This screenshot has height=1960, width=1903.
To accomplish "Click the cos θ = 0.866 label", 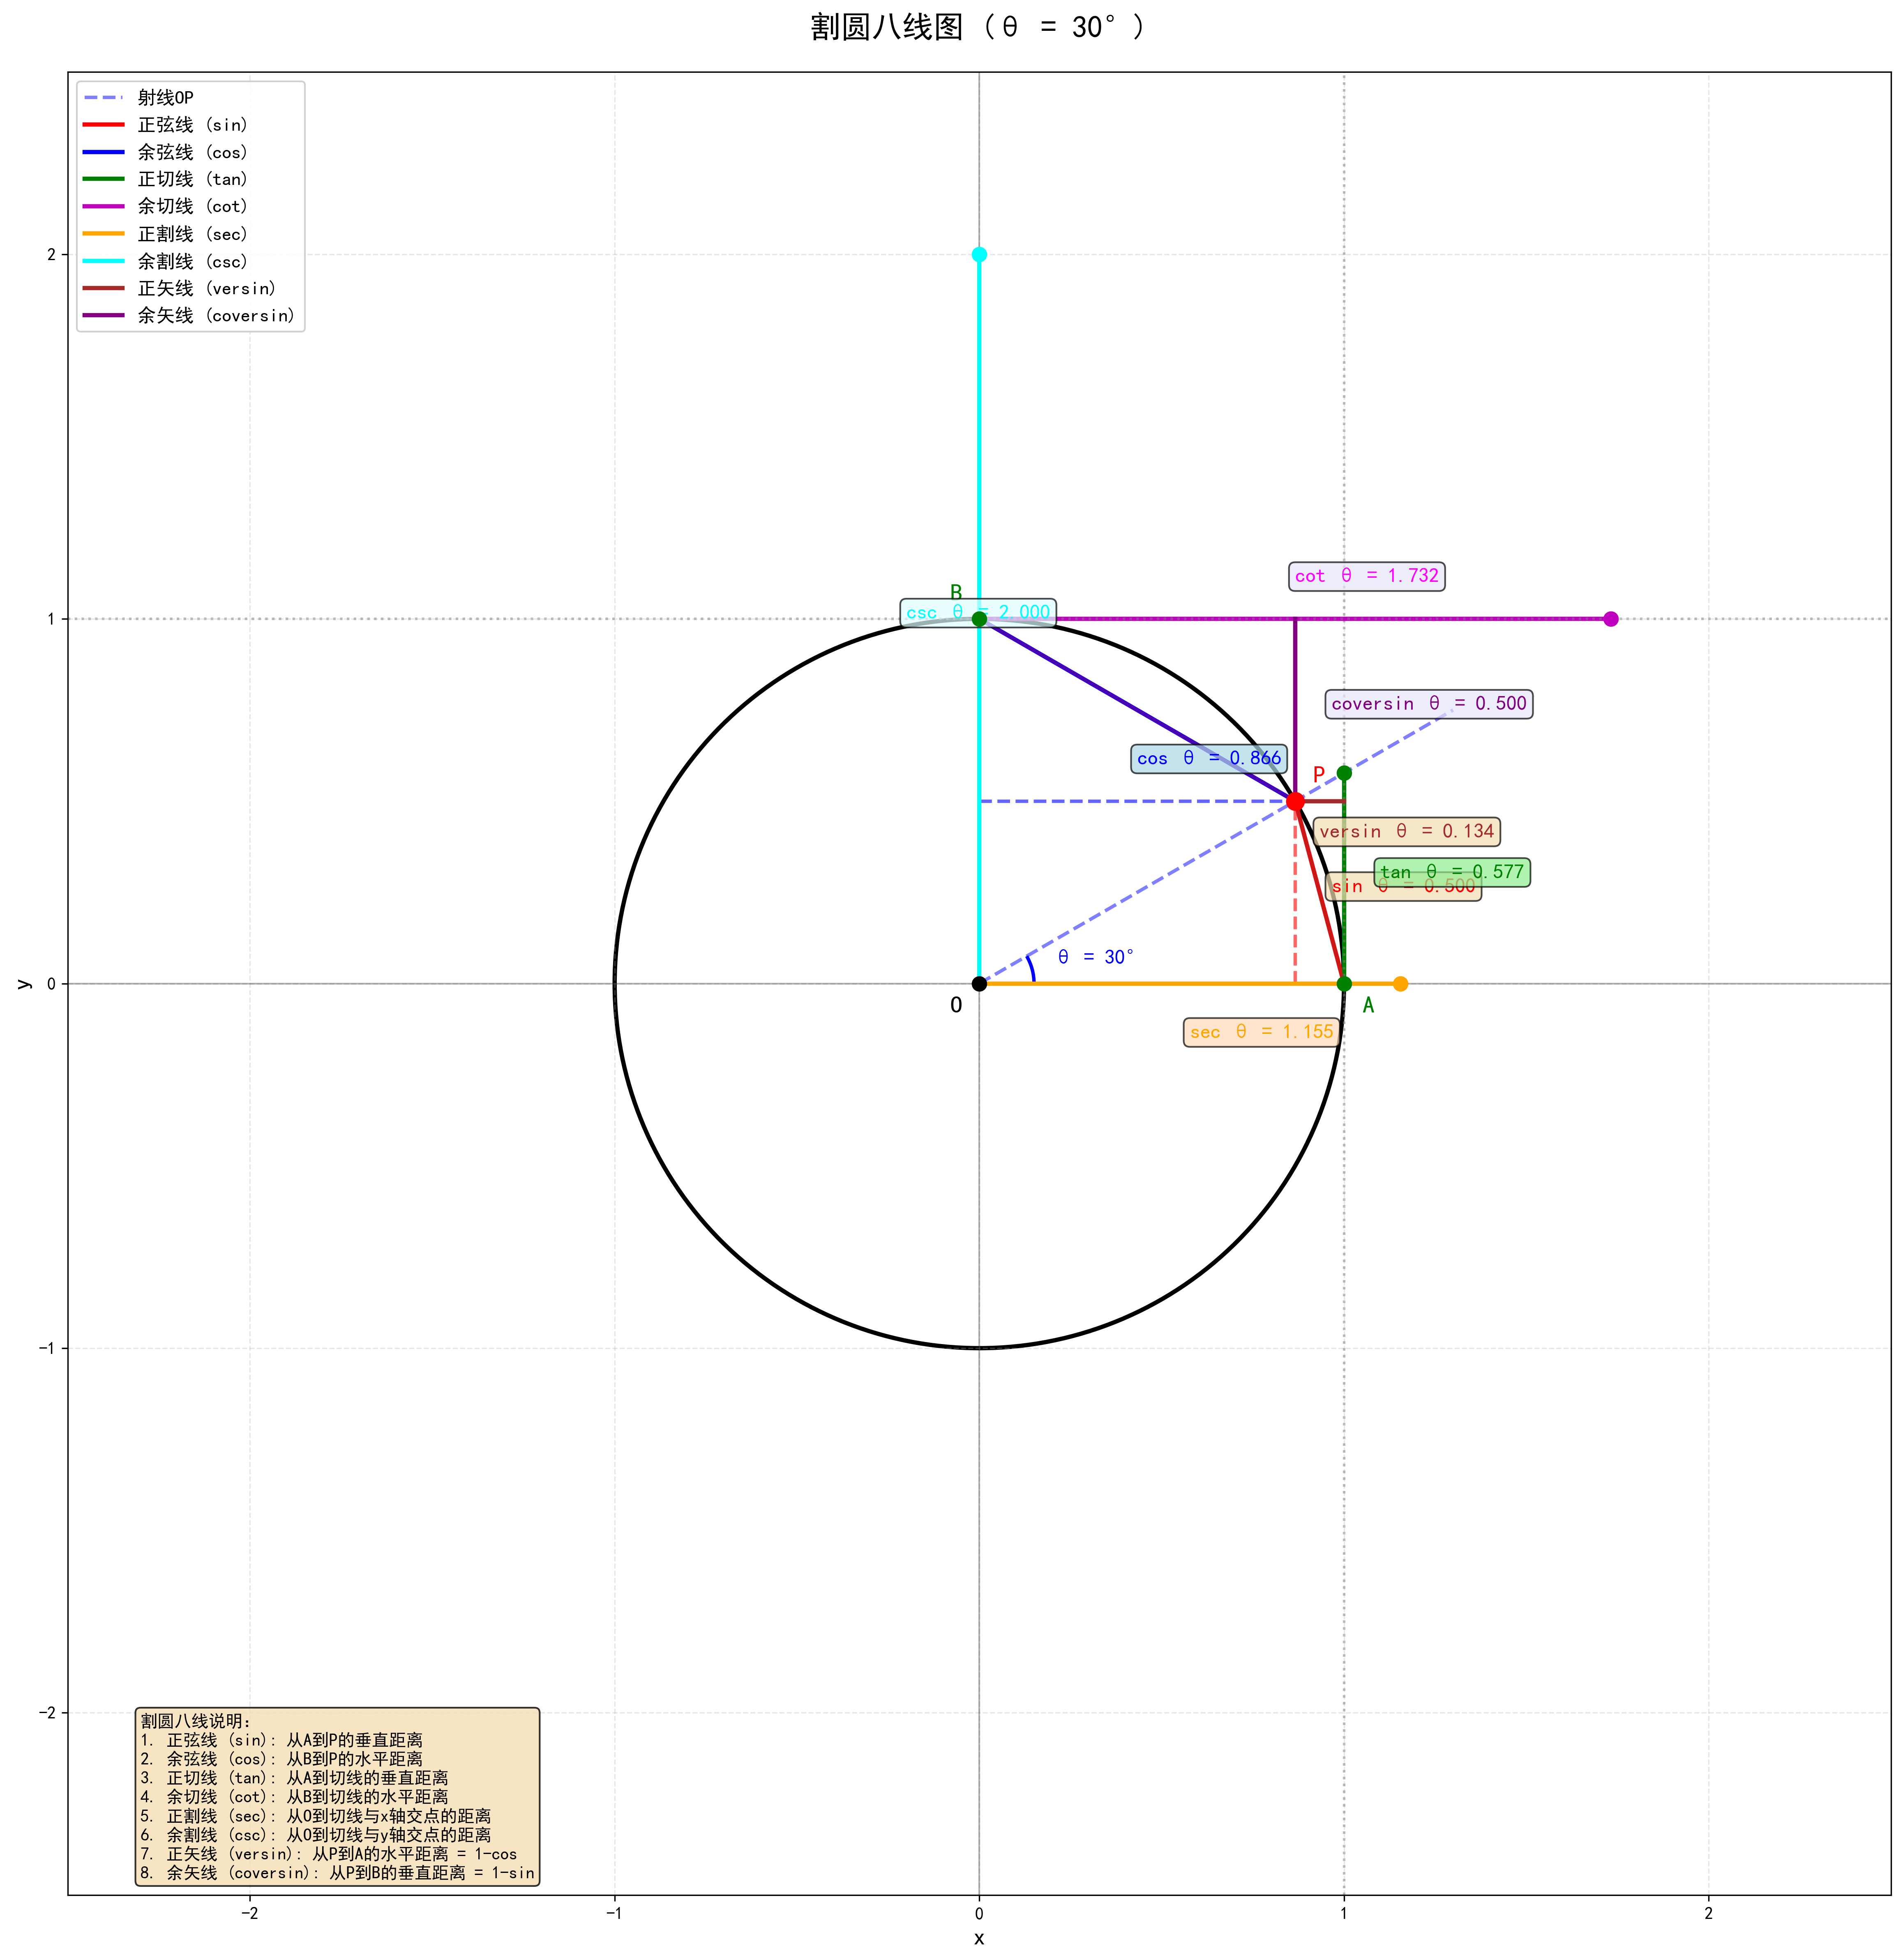I will point(1208,758).
